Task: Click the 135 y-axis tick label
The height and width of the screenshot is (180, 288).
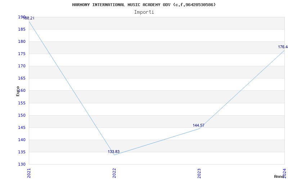Action: pos(22,152)
